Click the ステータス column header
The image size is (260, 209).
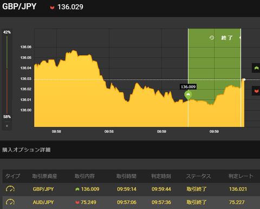coord(198,176)
